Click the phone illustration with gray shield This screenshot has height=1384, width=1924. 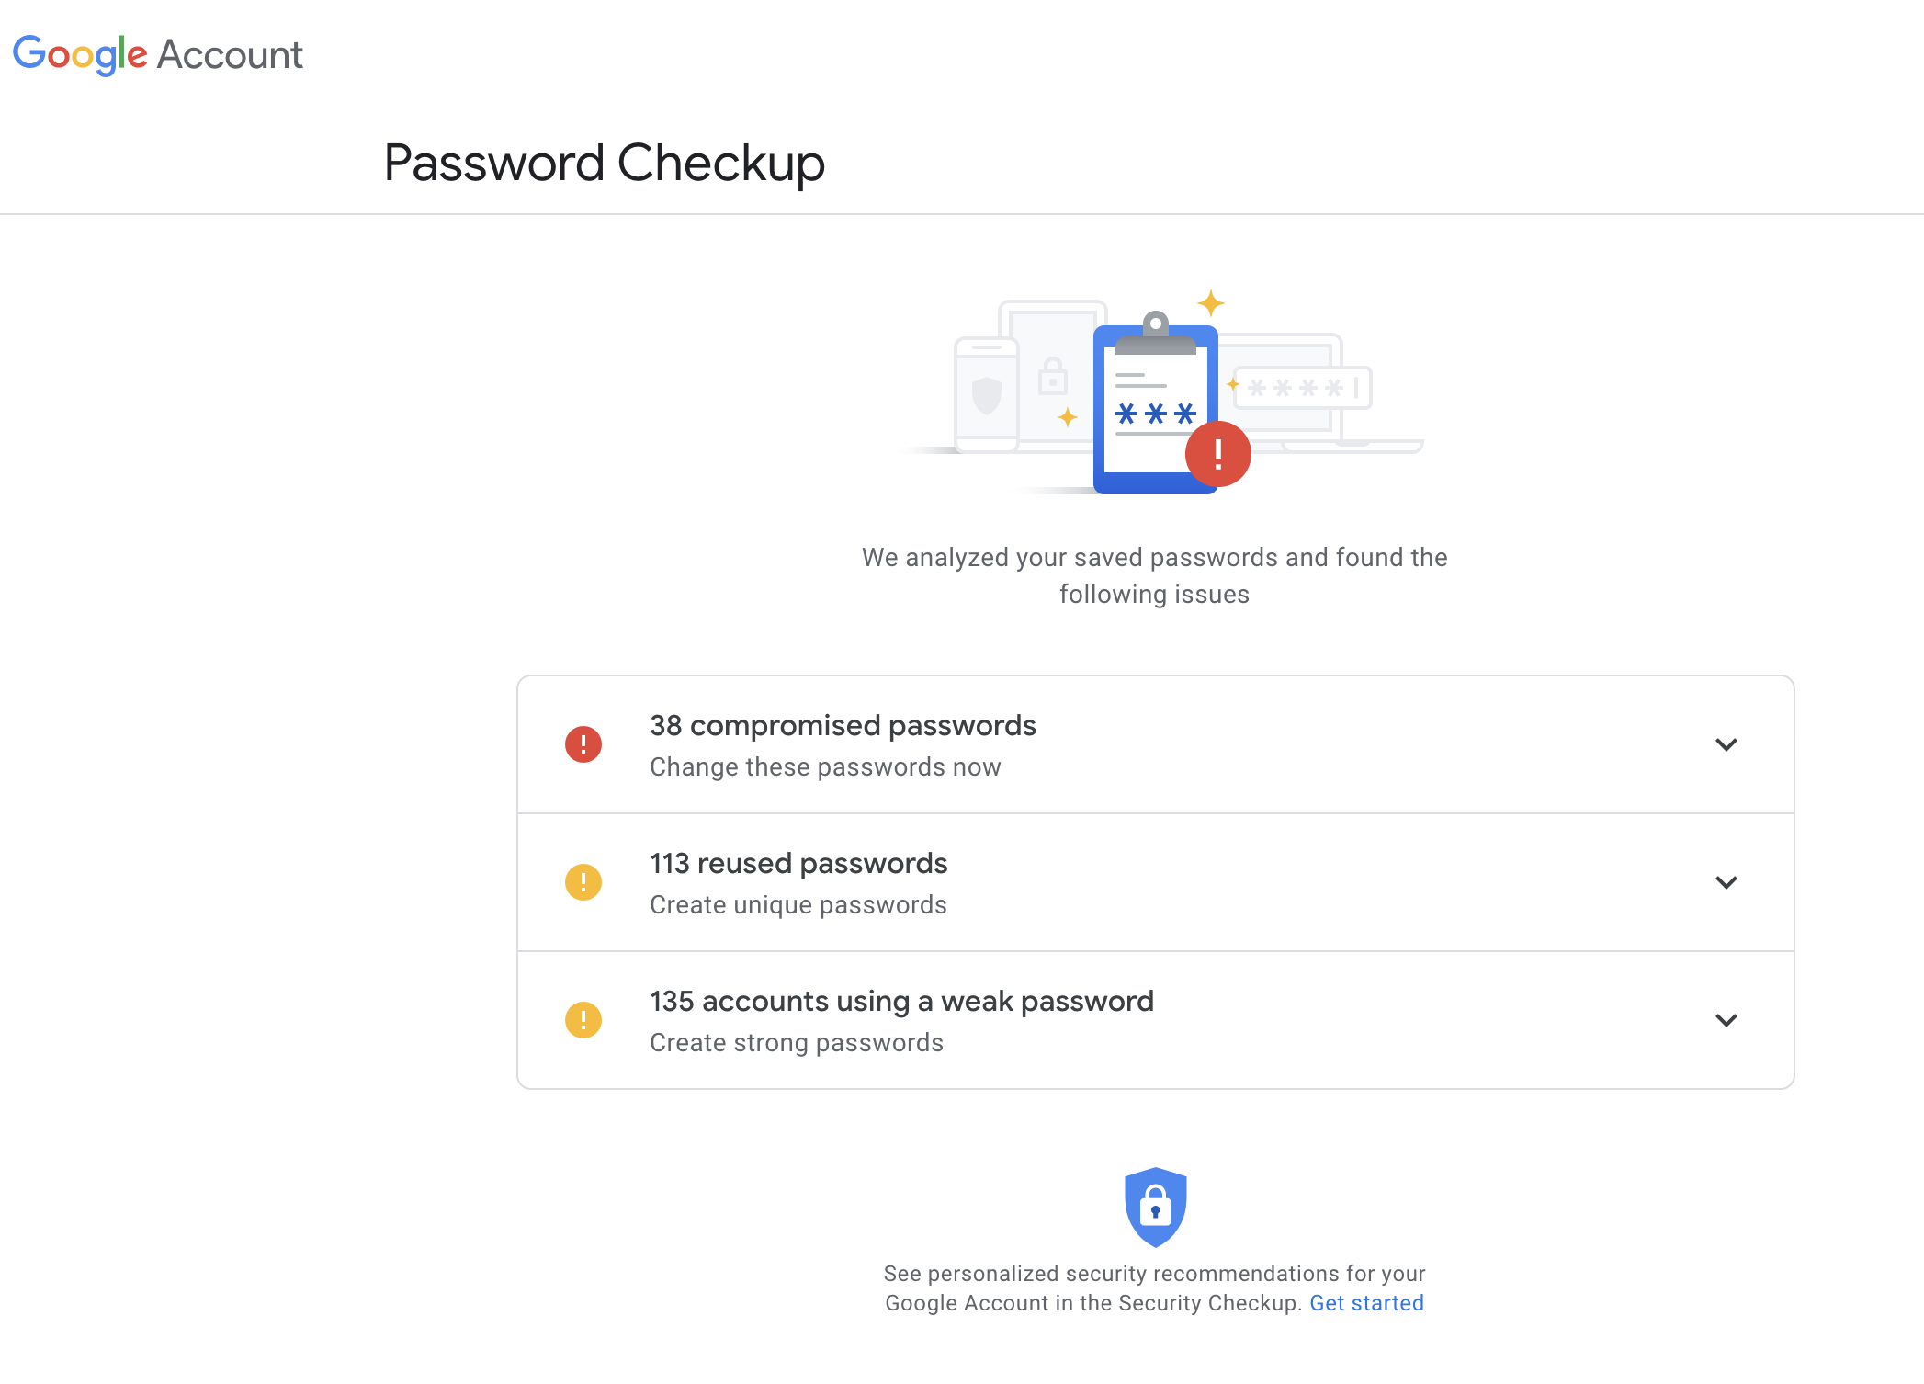pos(987,395)
